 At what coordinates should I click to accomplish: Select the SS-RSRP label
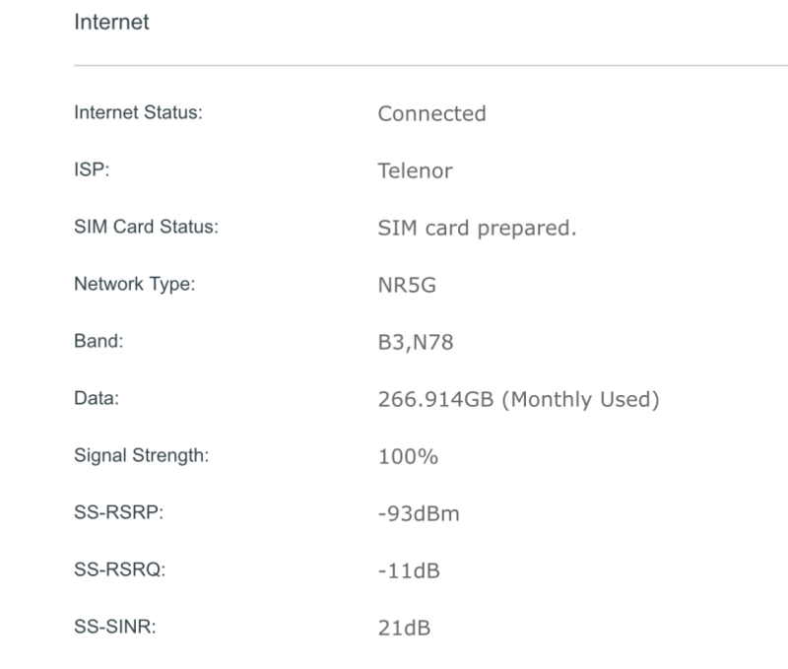click(118, 512)
